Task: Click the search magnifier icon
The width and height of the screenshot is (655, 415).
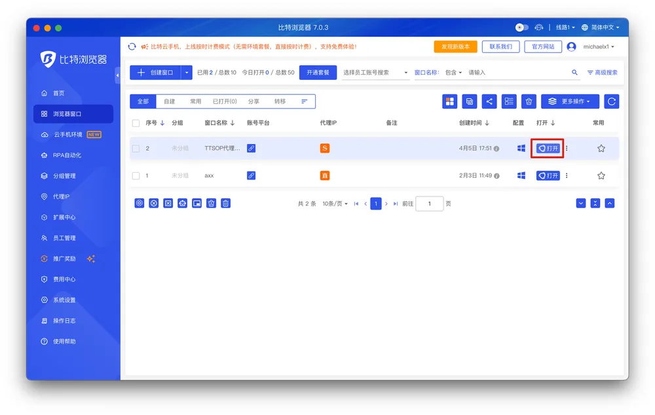Action: 574,73
